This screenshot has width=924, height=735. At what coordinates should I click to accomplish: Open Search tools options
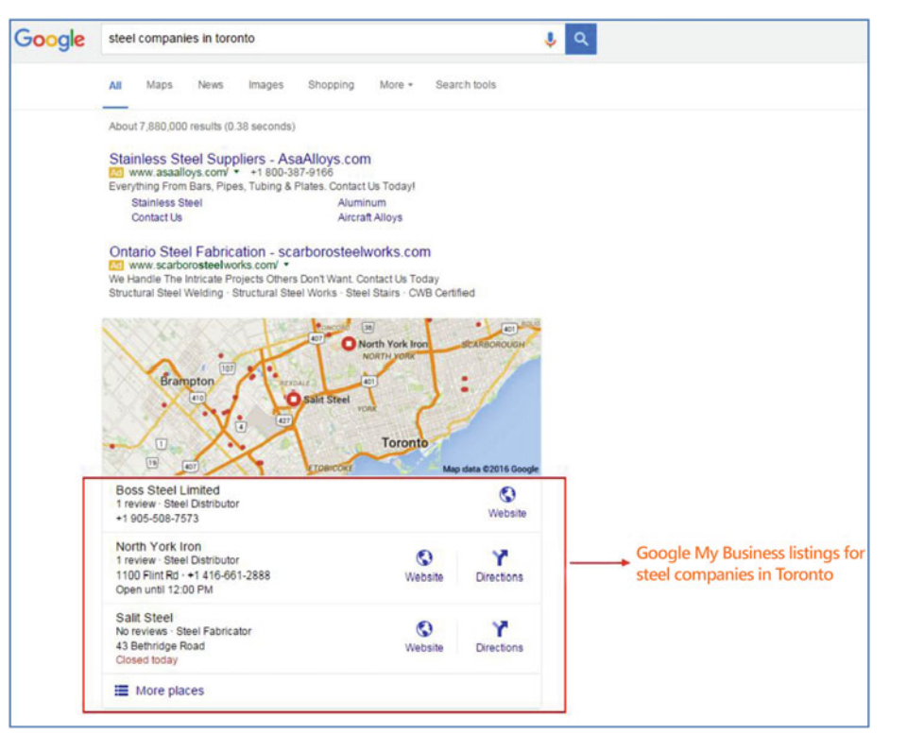(466, 85)
